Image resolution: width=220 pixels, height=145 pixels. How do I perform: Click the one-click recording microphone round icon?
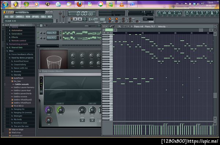(207, 13)
